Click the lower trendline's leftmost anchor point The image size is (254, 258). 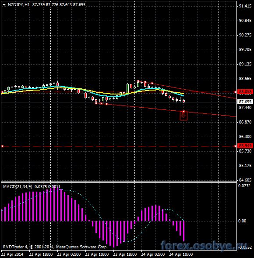[96, 103]
